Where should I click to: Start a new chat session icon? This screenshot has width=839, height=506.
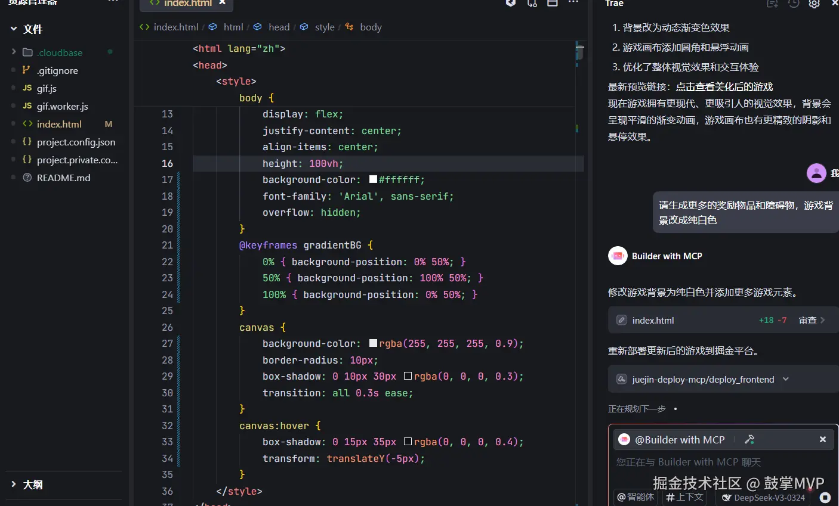[772, 3]
